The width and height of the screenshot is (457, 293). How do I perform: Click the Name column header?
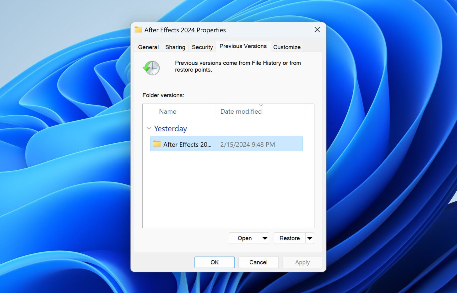[x=167, y=111]
